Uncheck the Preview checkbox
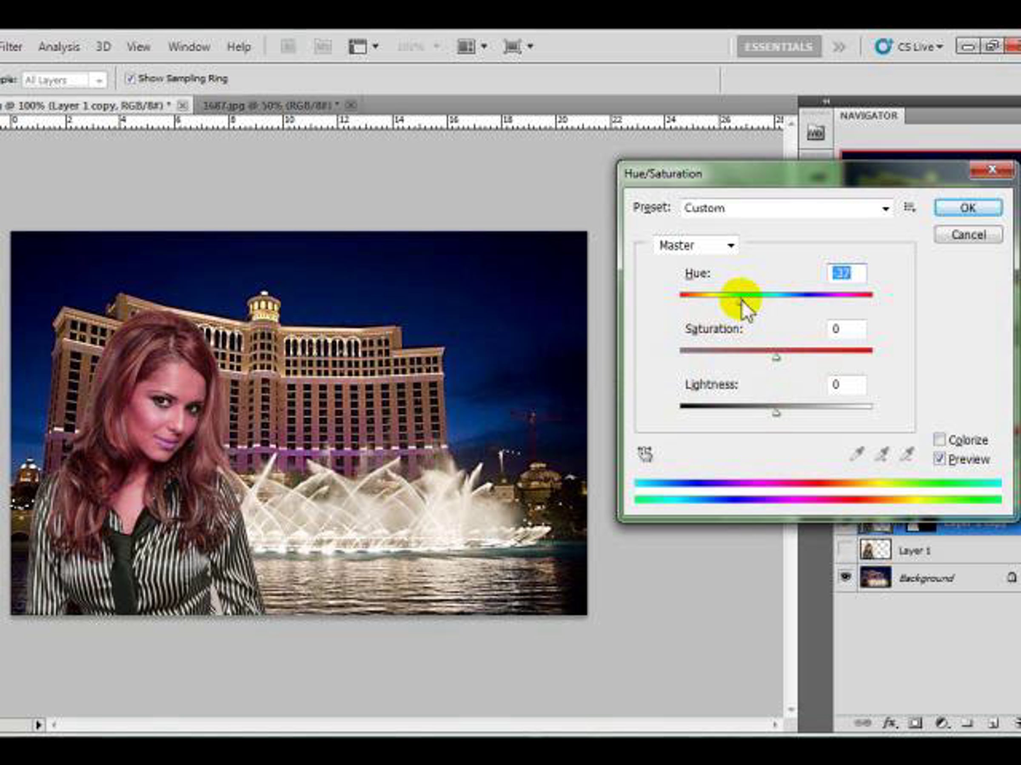This screenshot has width=1021, height=765. tap(939, 459)
